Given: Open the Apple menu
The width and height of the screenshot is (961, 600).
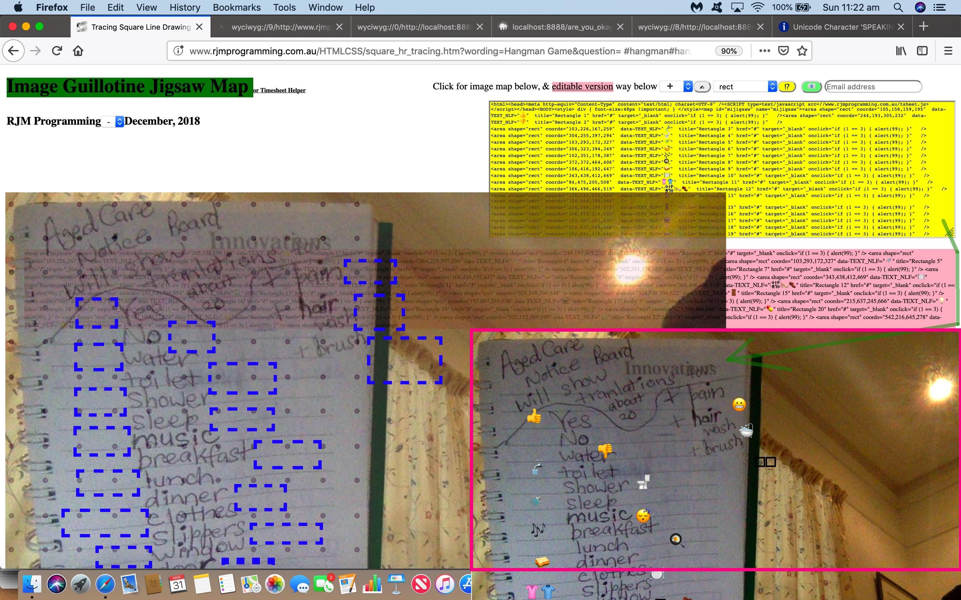Looking at the screenshot, I should [x=18, y=7].
